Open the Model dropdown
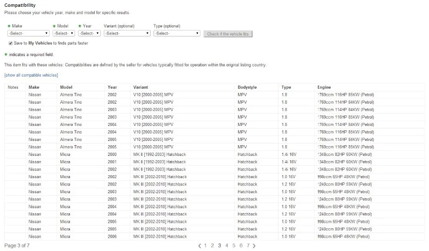The height and width of the screenshot is (251, 429). click(64, 33)
